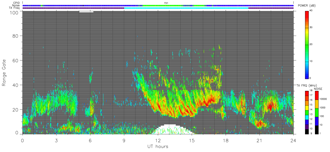This screenshot has height=152, width=330.
Task: Click the 40 tick on Range Gate axis
Action: 15,85
